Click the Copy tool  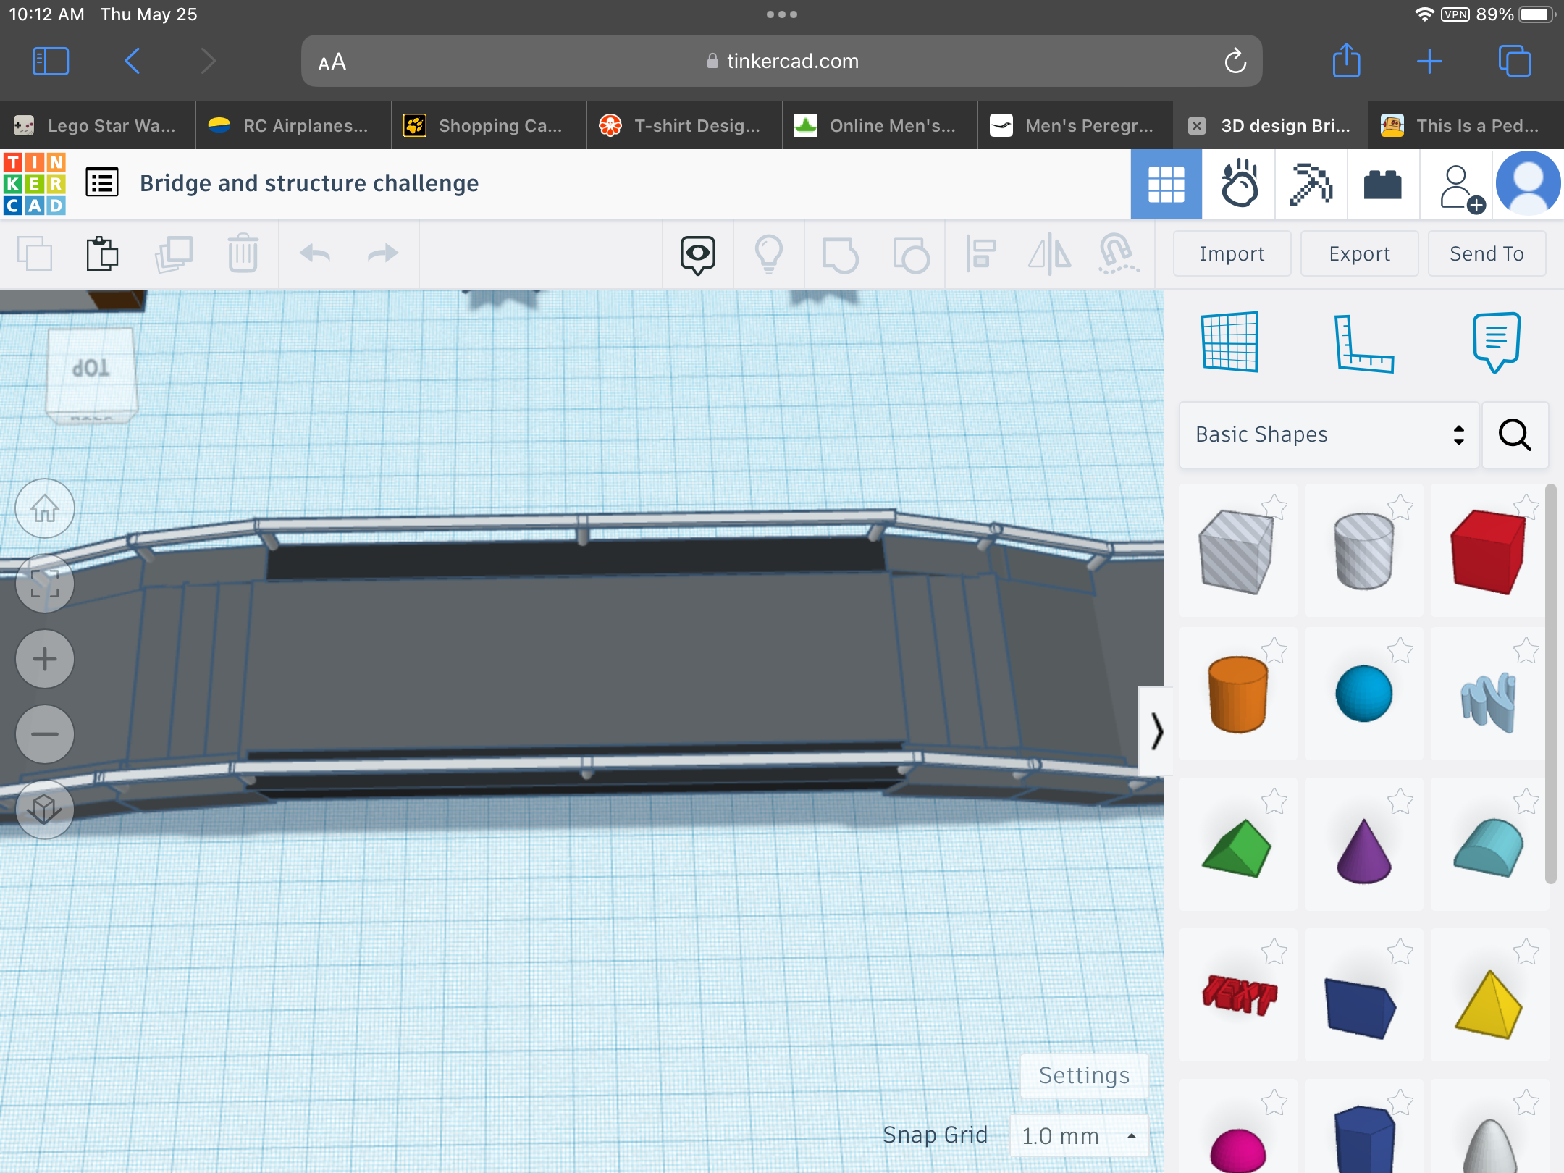pyautogui.click(x=35, y=253)
